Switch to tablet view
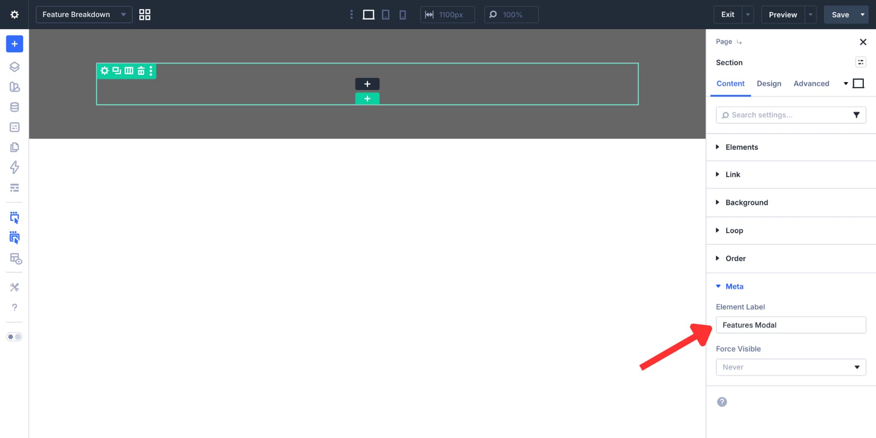This screenshot has height=438, width=876. [x=385, y=15]
